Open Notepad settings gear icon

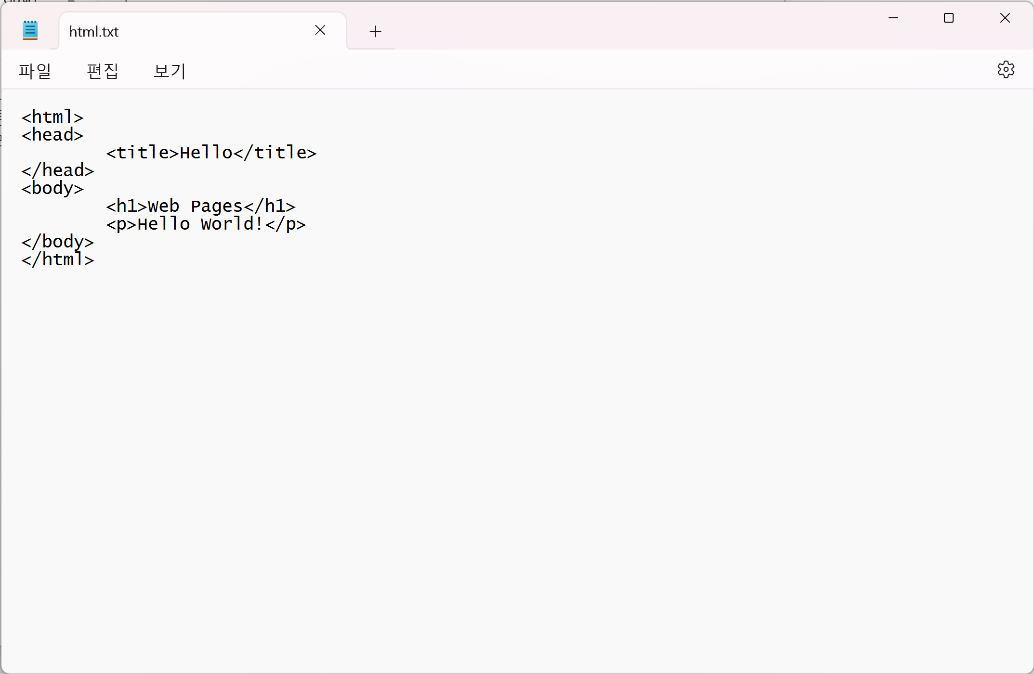tap(1006, 70)
